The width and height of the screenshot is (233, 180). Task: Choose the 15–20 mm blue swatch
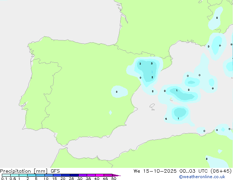[x=57, y=175]
